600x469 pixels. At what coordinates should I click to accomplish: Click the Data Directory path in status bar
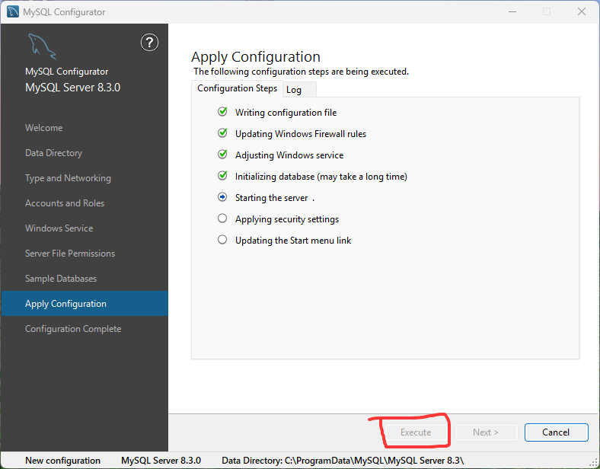coord(343,461)
